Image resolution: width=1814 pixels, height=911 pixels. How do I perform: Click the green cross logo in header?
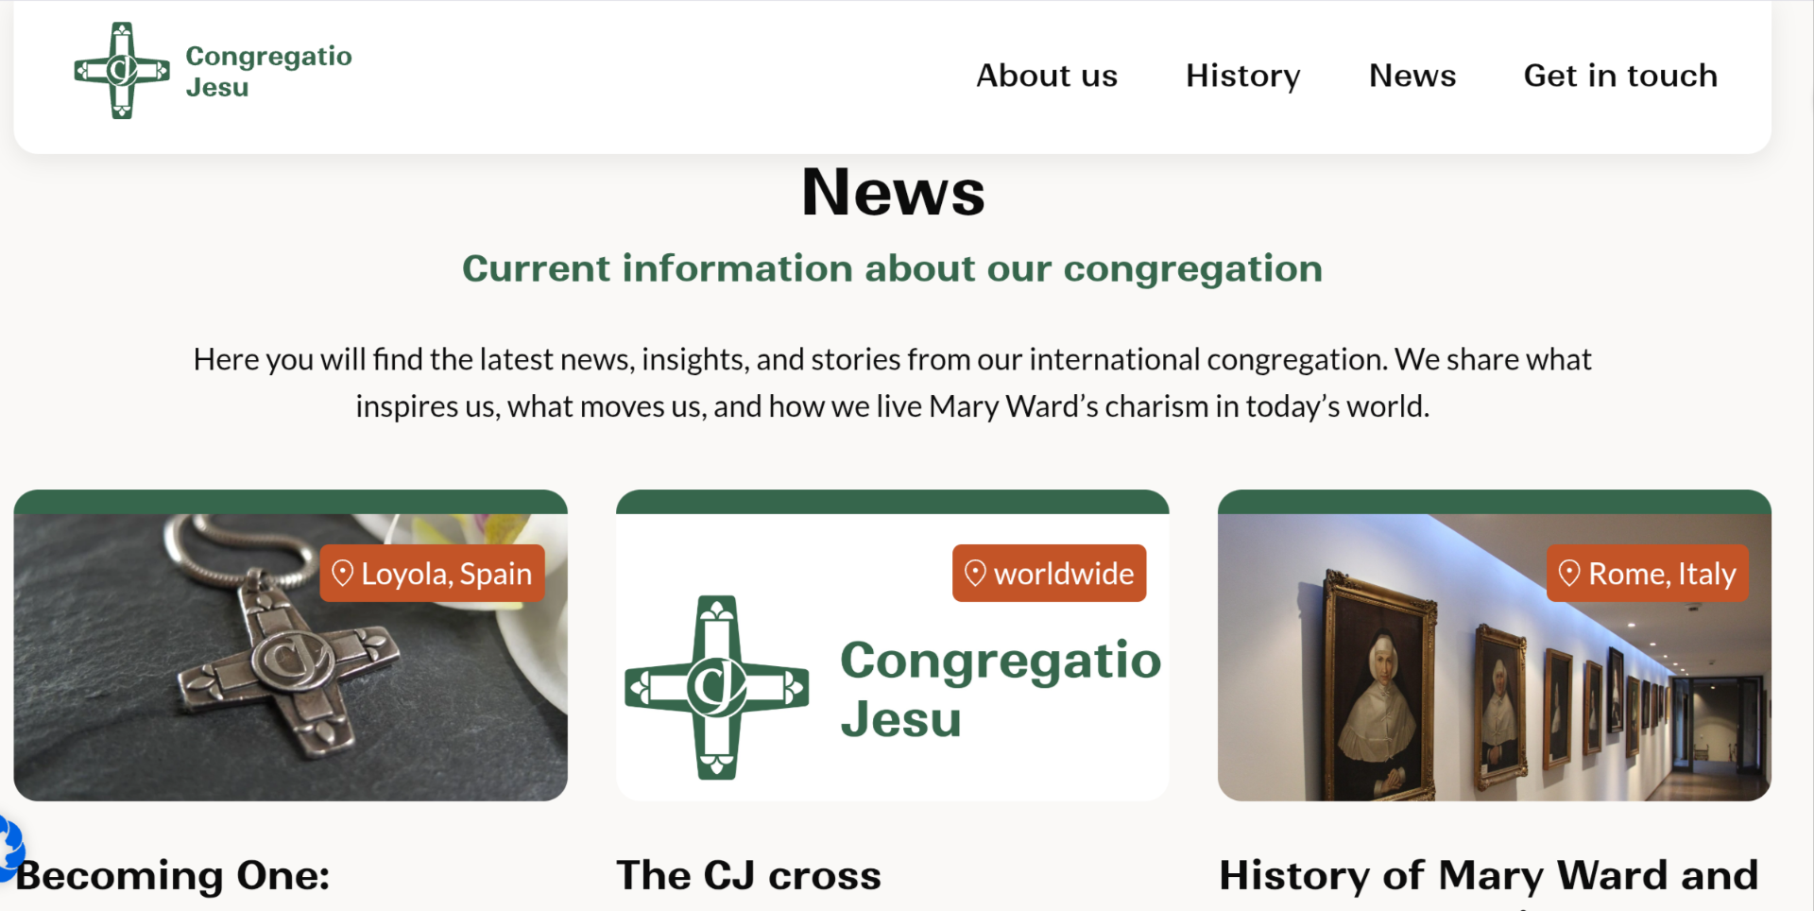point(122,71)
